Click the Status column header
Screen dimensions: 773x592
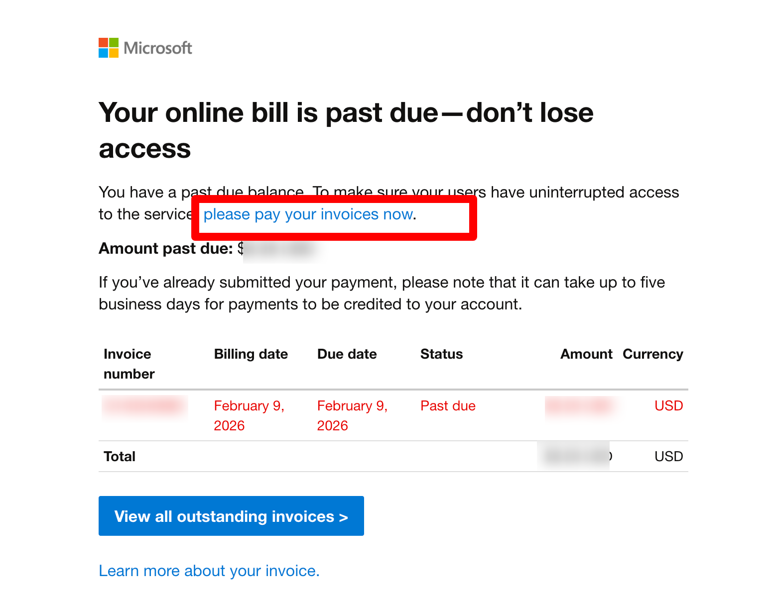(x=441, y=354)
